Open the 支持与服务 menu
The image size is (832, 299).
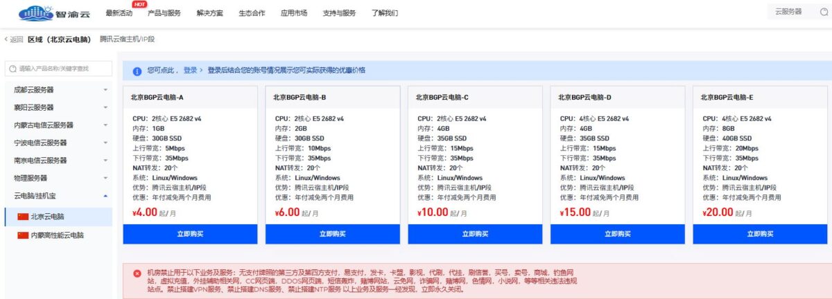pyautogui.click(x=339, y=13)
